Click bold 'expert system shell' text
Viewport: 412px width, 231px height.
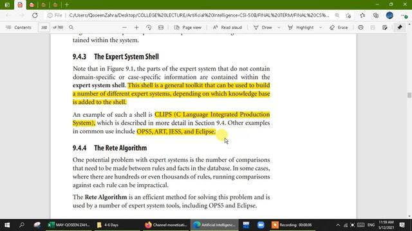(98, 85)
